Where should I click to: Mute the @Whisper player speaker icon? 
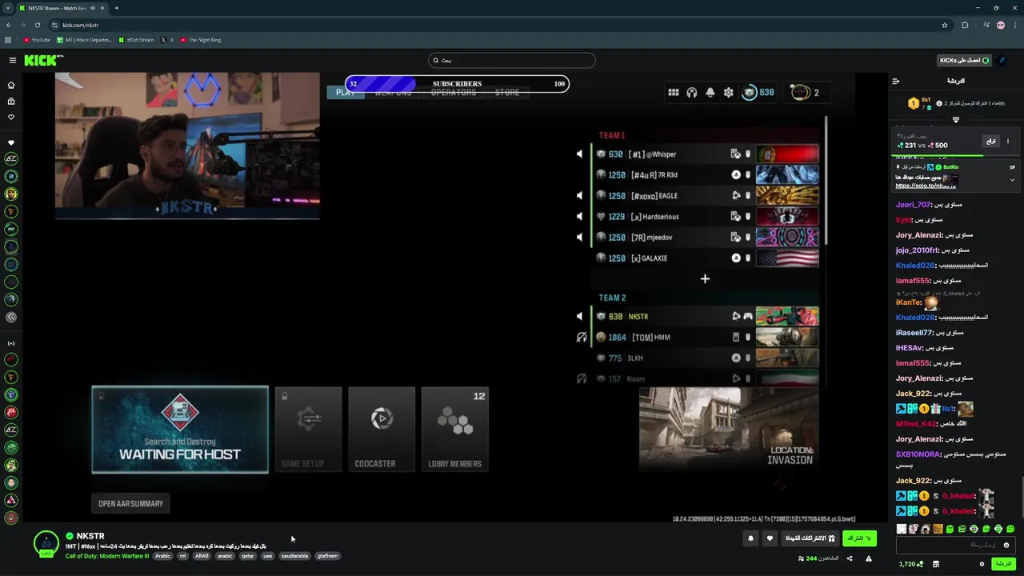pos(580,154)
